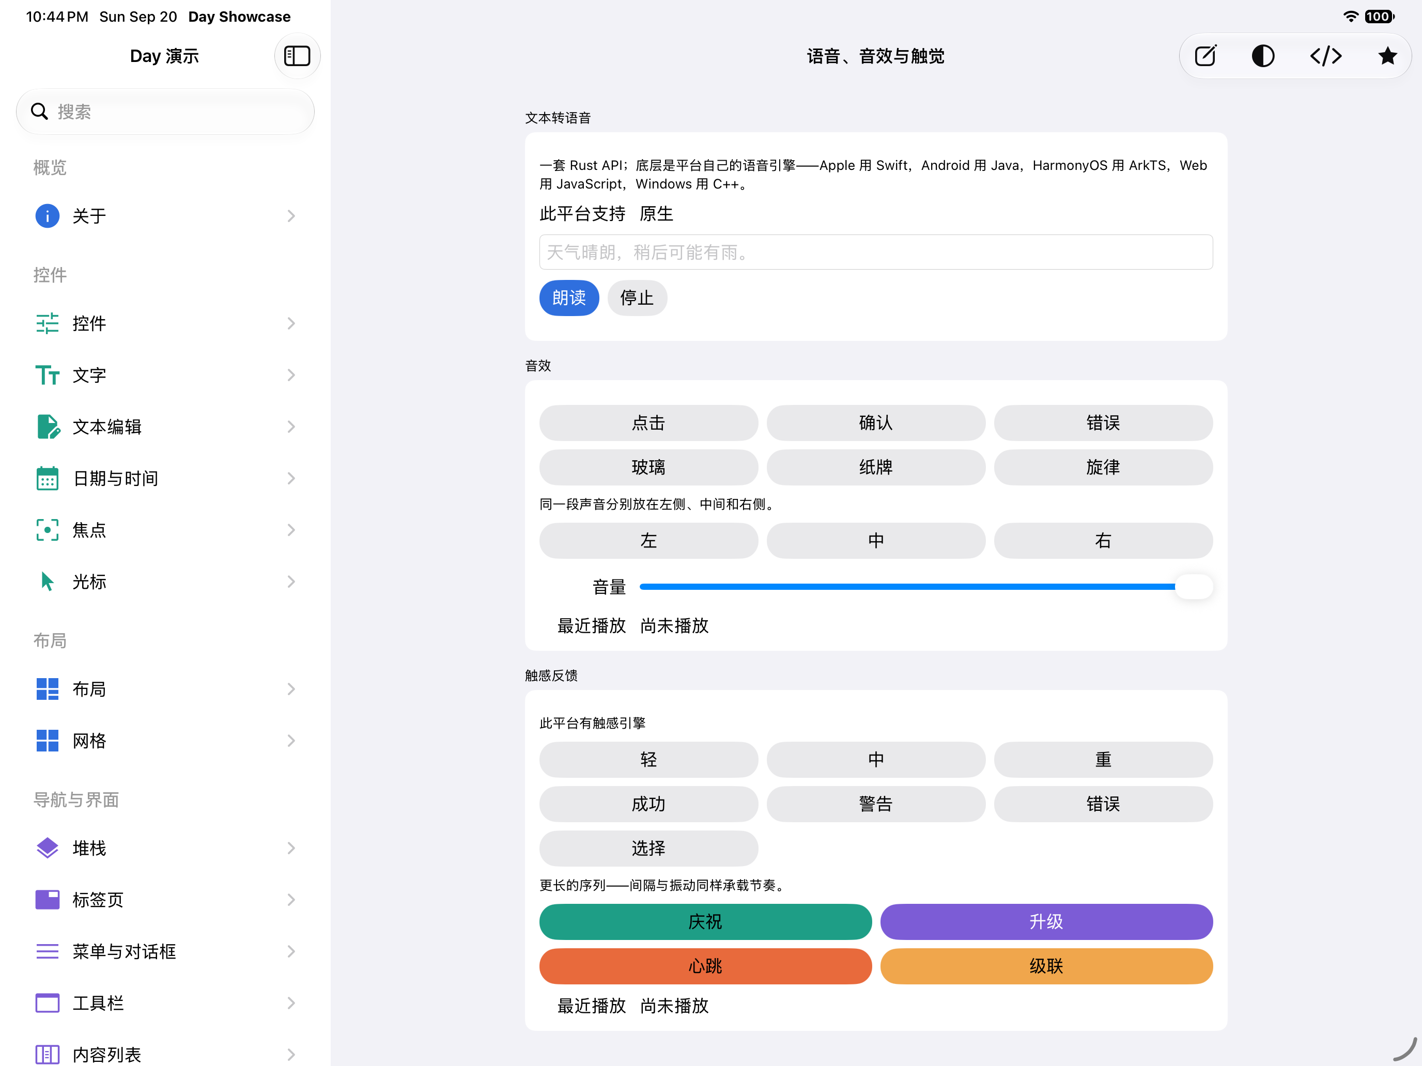Trigger the 重 haptic feedback
The image size is (1422, 1066).
point(1103,760)
